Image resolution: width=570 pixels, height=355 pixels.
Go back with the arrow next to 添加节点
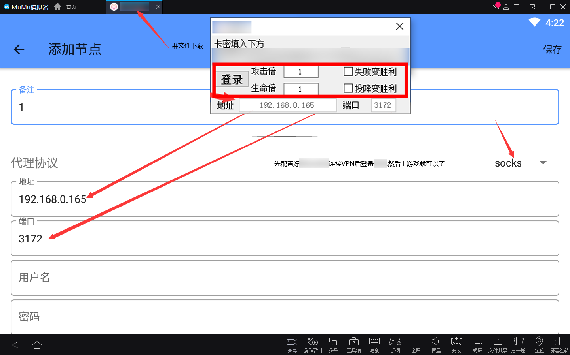point(19,49)
